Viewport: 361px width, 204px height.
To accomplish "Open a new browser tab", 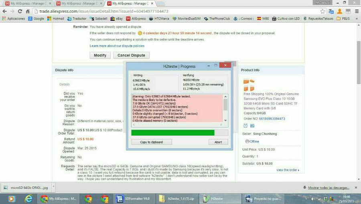I will [x=160, y=4].
